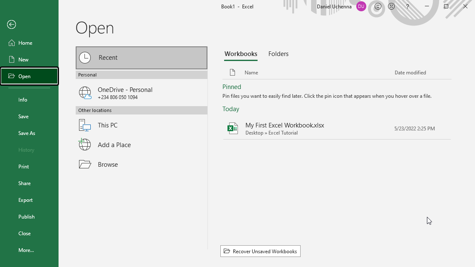Open the Print menu item
Image resolution: width=475 pixels, height=267 pixels.
click(x=24, y=167)
